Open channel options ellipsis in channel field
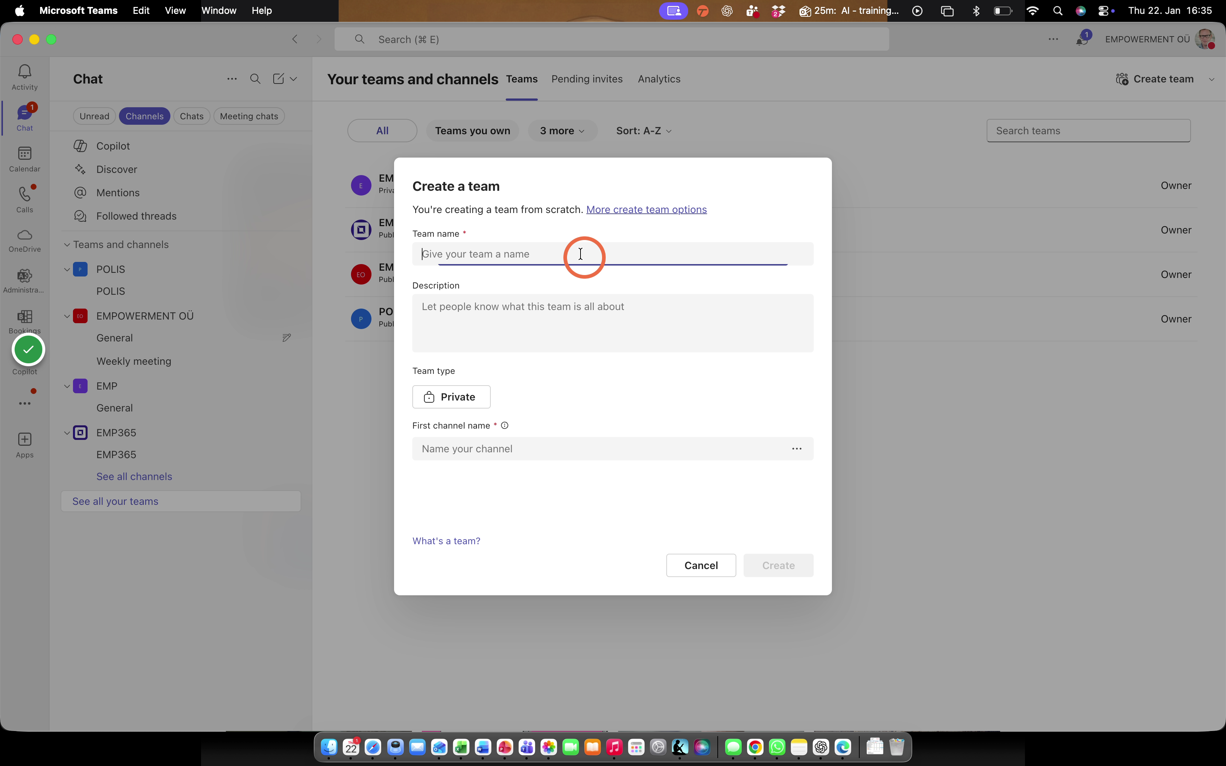Viewport: 1226px width, 766px height. [x=797, y=449]
